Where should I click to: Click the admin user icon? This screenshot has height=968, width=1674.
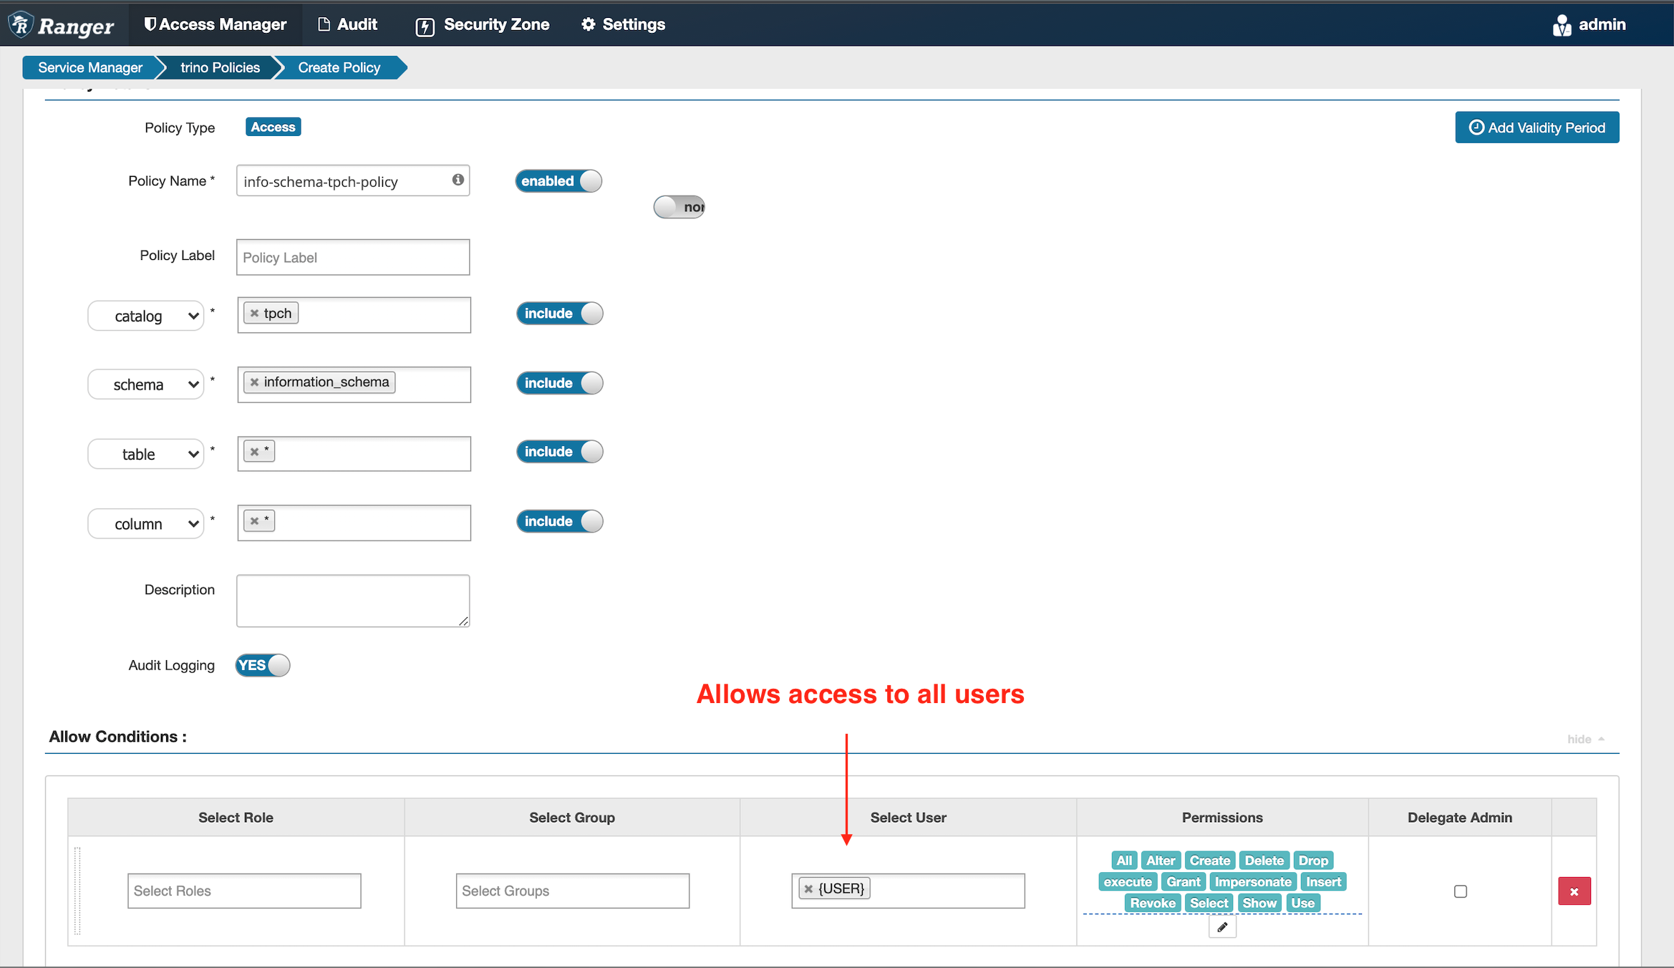tap(1562, 25)
